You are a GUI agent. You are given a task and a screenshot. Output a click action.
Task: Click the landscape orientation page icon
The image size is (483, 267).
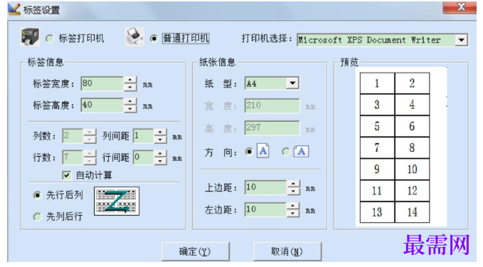301,152
